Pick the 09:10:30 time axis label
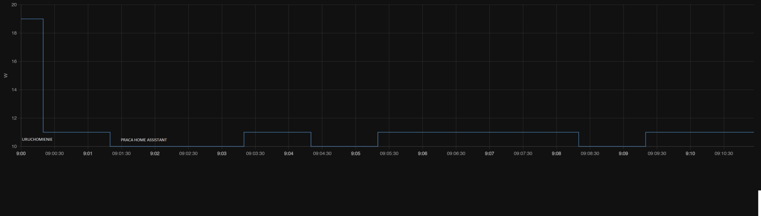The height and width of the screenshot is (216, 761). 724,153
